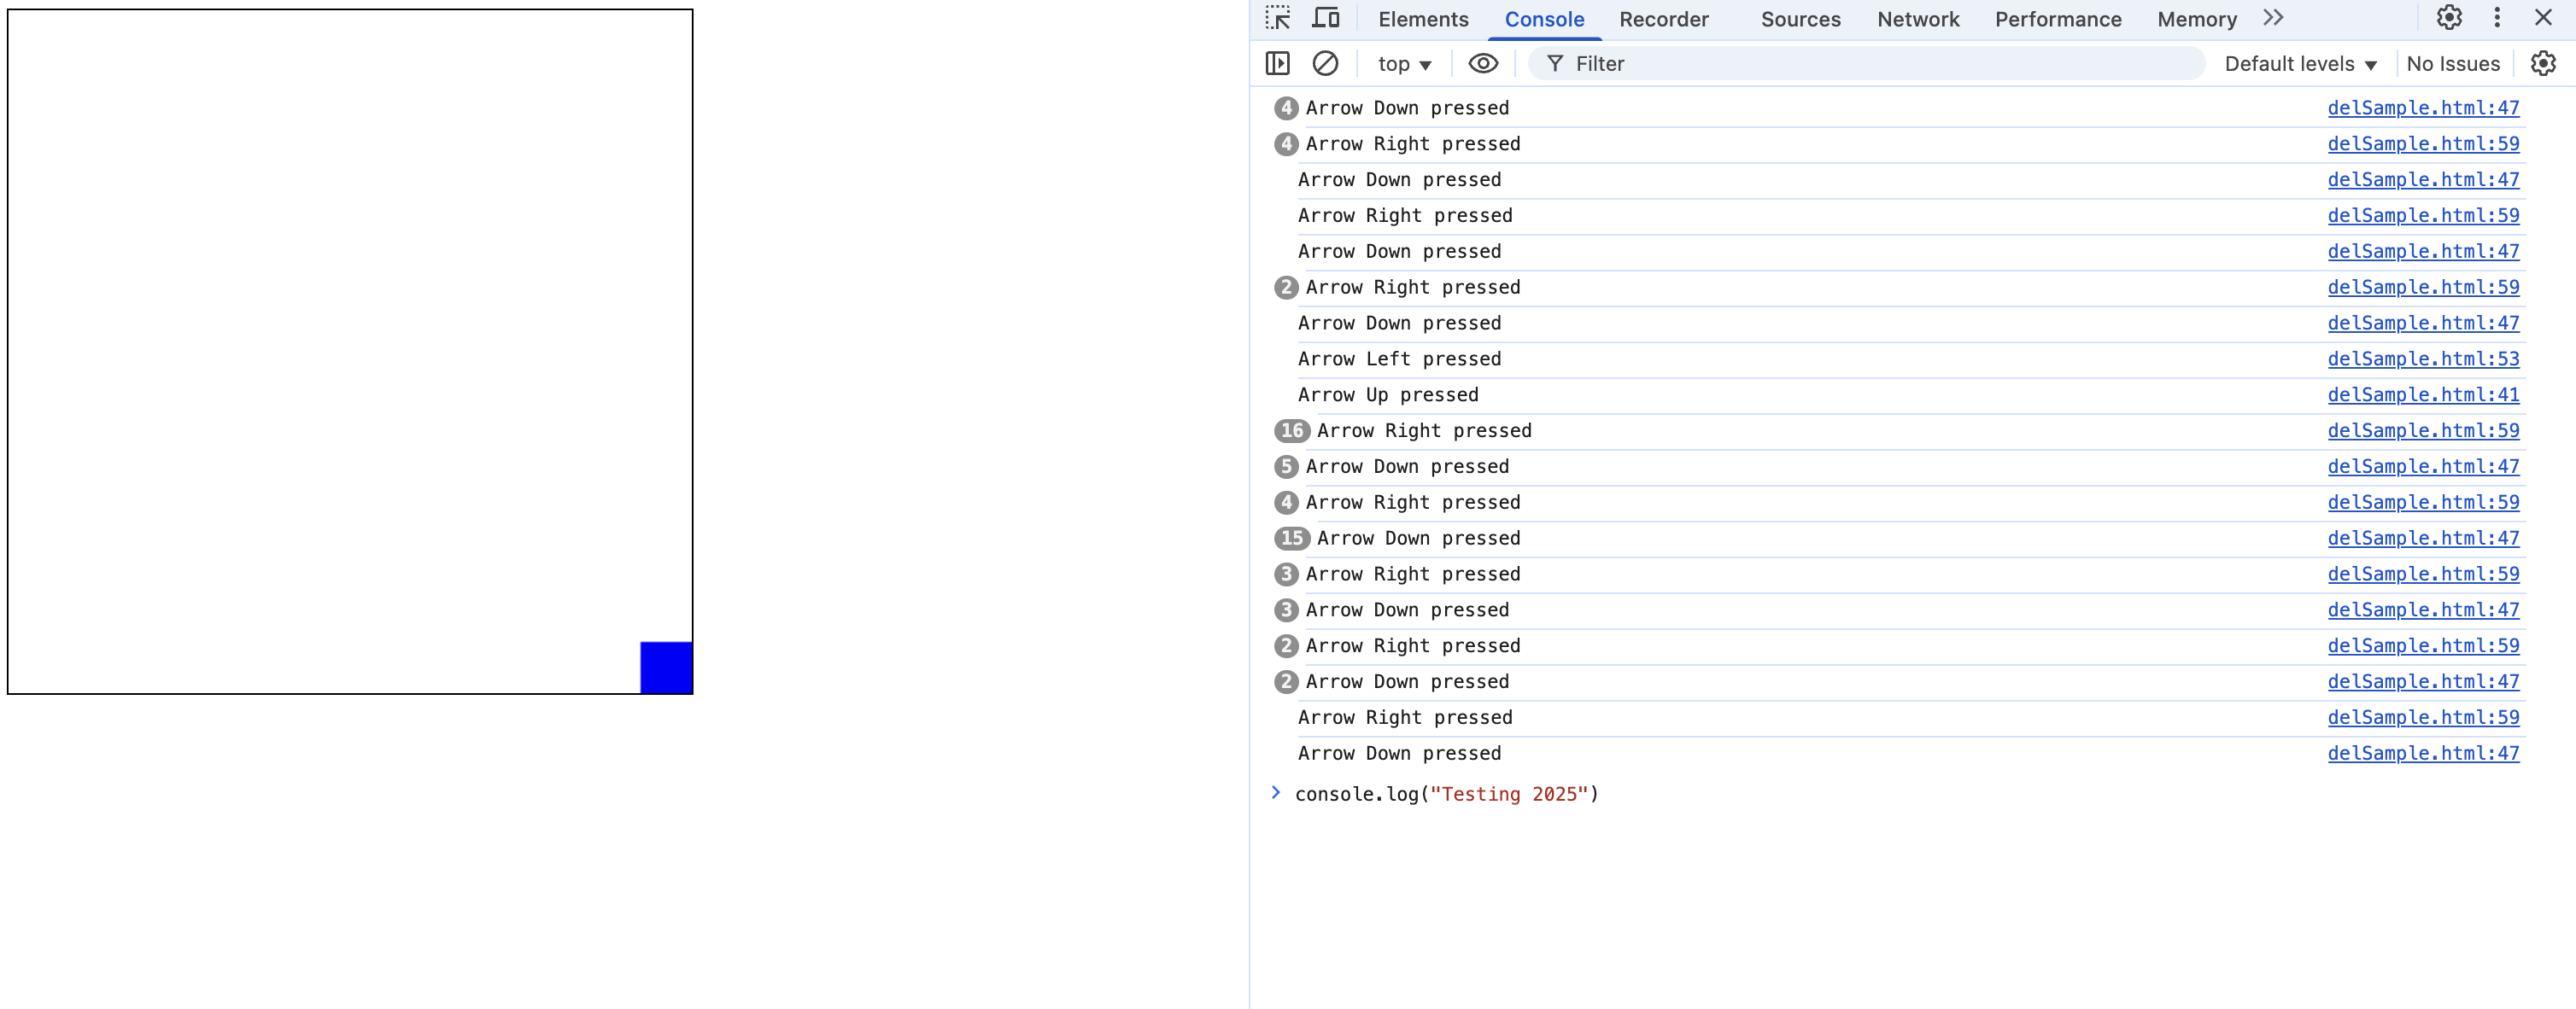Click the console prompt chevron
2576x1009 pixels.
[1276, 793]
